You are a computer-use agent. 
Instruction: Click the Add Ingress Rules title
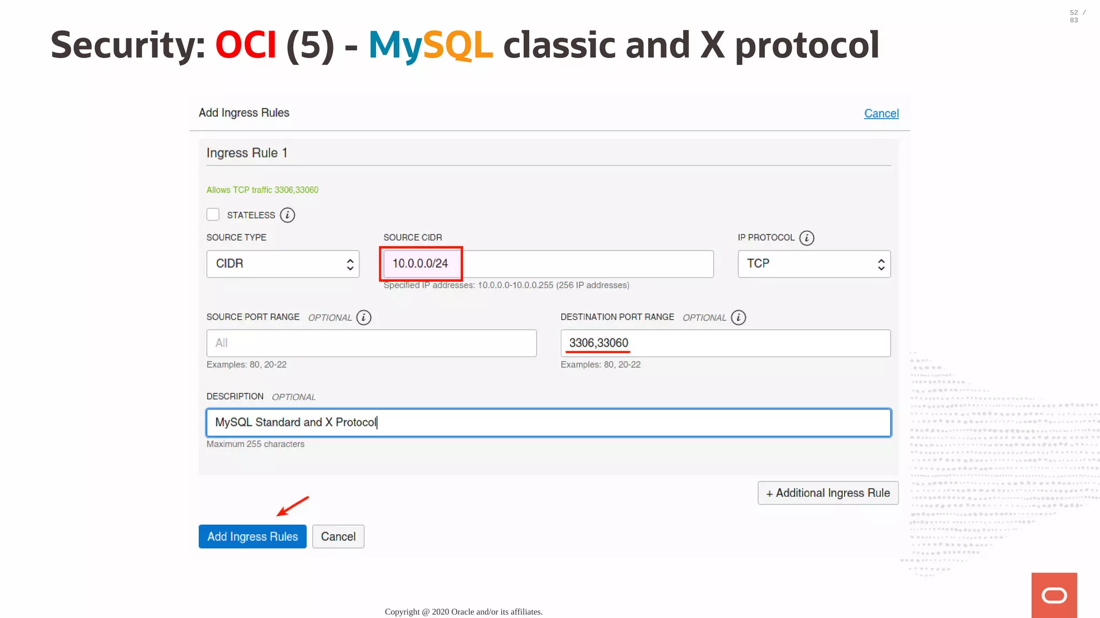pos(244,113)
